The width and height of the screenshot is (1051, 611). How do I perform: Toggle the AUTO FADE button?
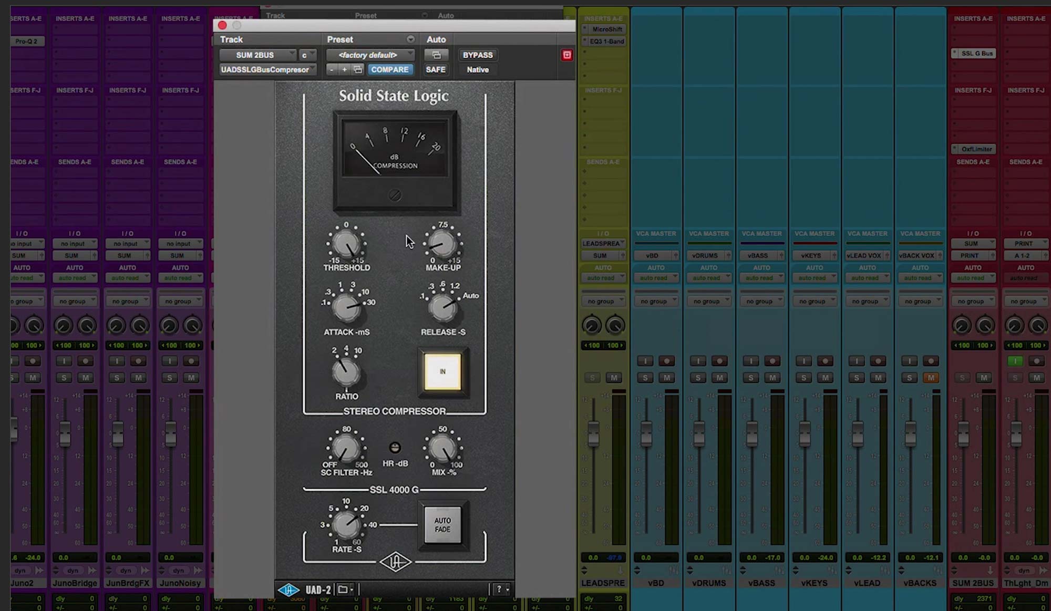442,525
